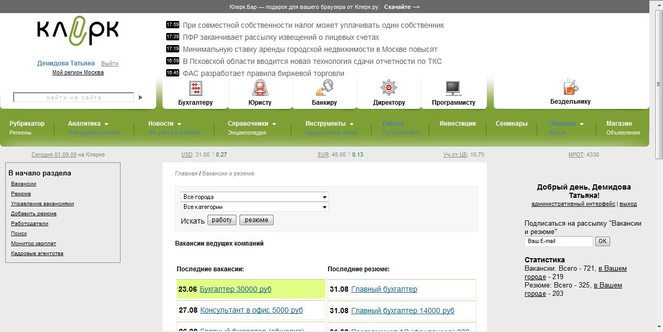Viewport: 663px width, 332px height.
Task: Click the Клерк logo
Action: 78,32
